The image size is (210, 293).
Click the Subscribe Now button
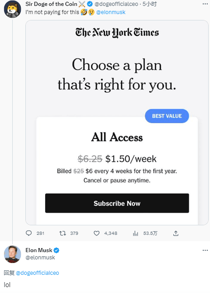pyautogui.click(x=117, y=203)
